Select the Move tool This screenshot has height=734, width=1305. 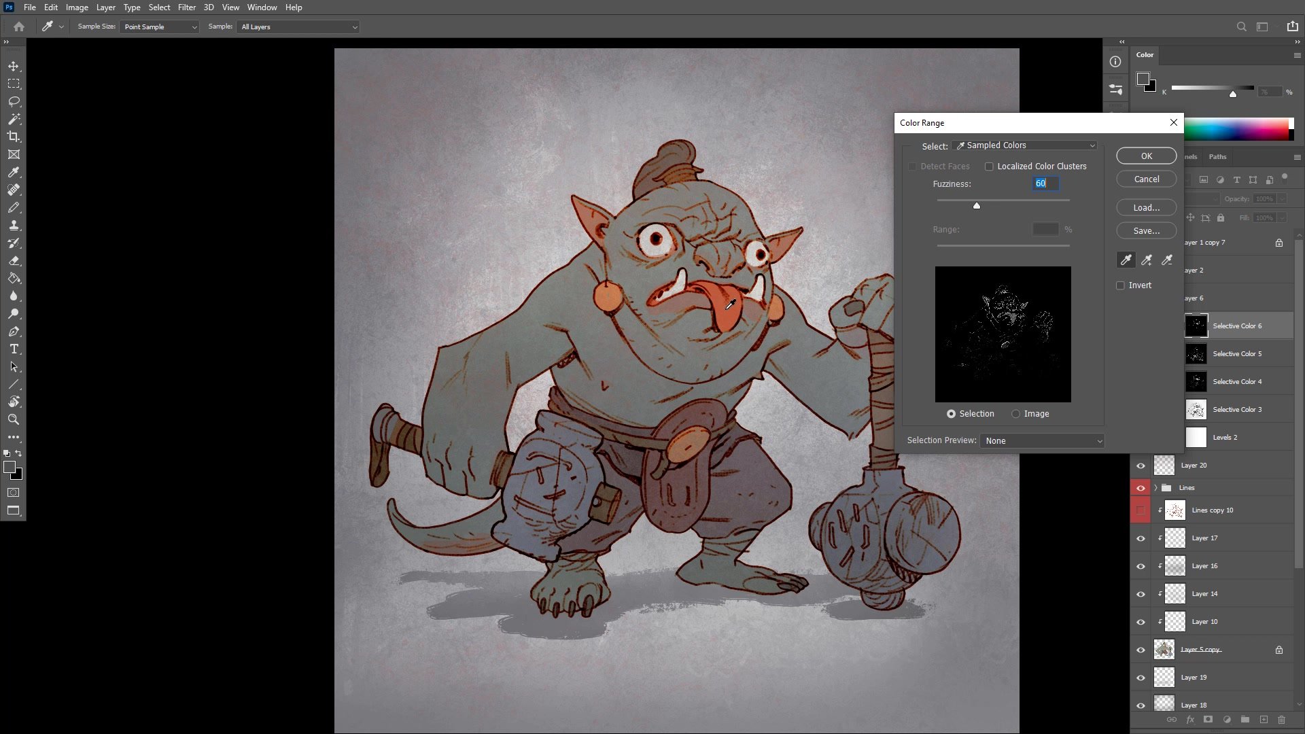14,66
